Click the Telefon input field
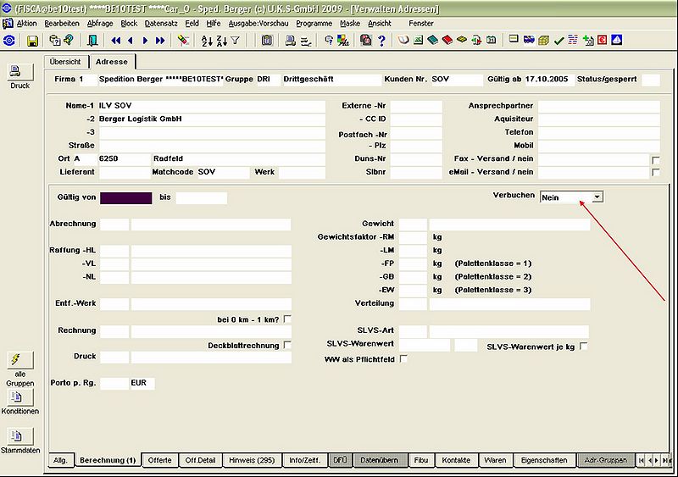 coord(599,132)
